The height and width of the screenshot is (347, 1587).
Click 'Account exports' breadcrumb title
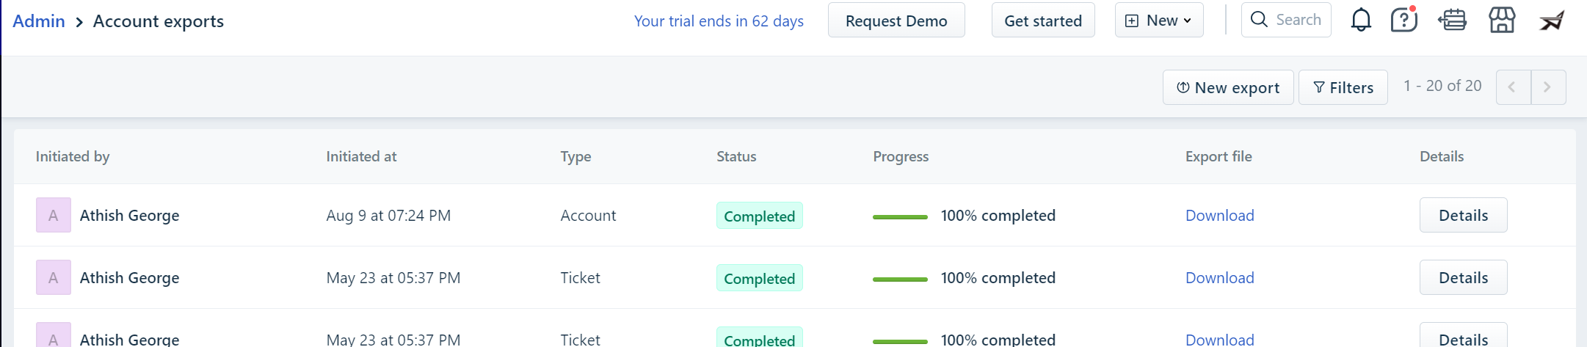[159, 21]
